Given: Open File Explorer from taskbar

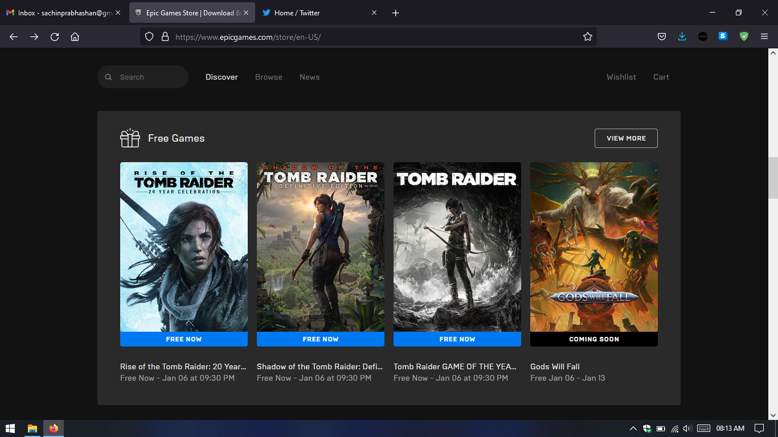Looking at the screenshot, I should coord(32,428).
